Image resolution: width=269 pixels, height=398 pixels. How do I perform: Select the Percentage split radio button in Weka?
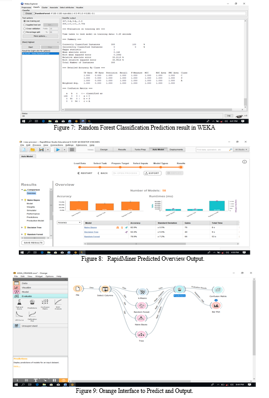[x=24, y=32]
